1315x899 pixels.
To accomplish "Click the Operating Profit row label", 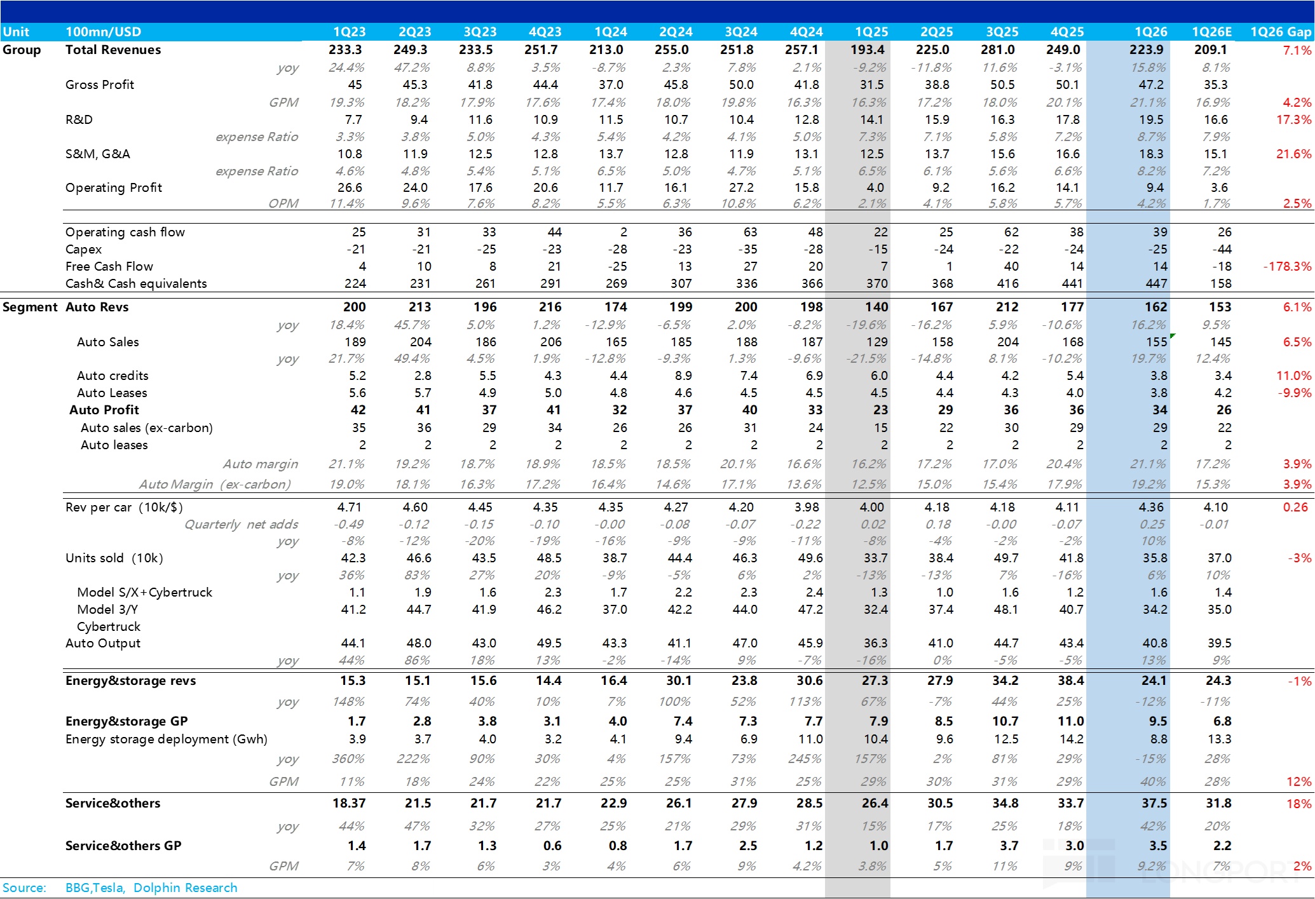I will [114, 187].
